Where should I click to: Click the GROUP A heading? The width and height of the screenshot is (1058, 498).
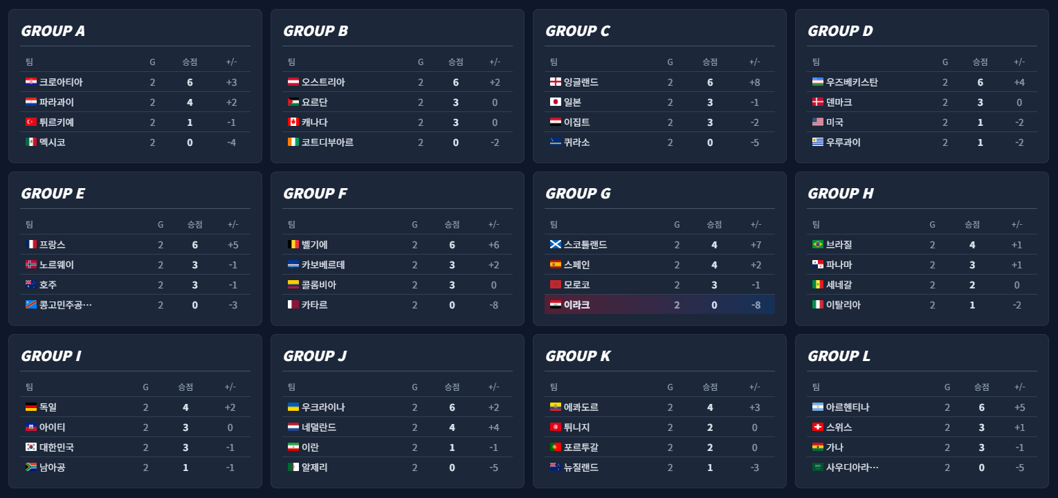53,31
